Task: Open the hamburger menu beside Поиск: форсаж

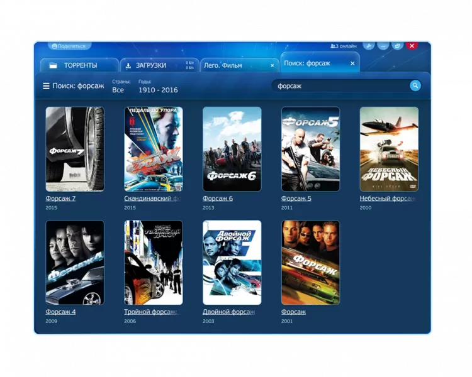Action: coord(46,86)
